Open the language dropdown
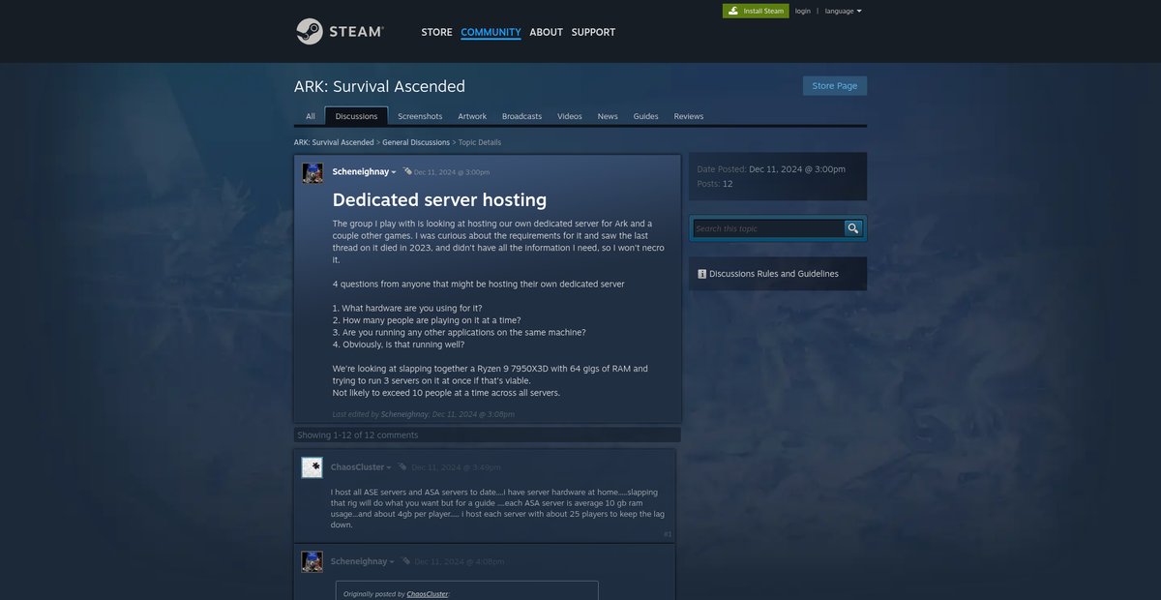Screen dimensions: 1161x600 click(x=843, y=11)
